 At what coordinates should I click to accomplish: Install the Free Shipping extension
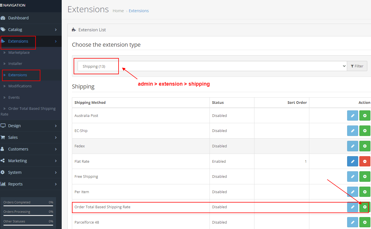[365, 176]
